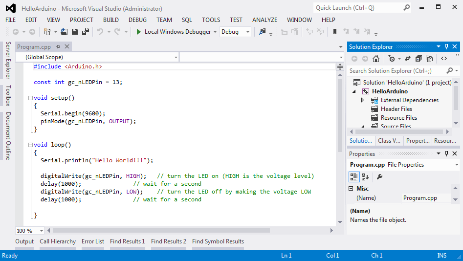Click the (Name) property value Program.cpp
The width and height of the screenshot is (463, 261).
point(426,198)
